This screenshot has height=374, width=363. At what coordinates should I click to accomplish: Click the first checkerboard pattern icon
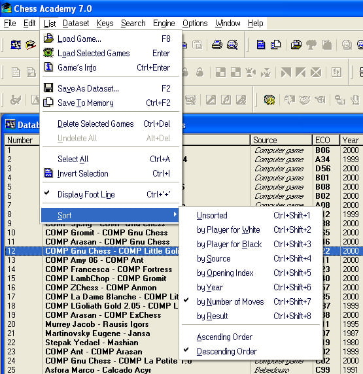pyautogui.click(x=220, y=73)
